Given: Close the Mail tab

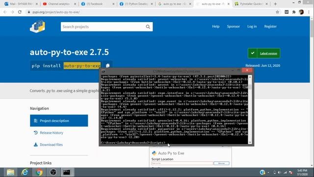Looking at the screenshot, I should tap(37, 4).
